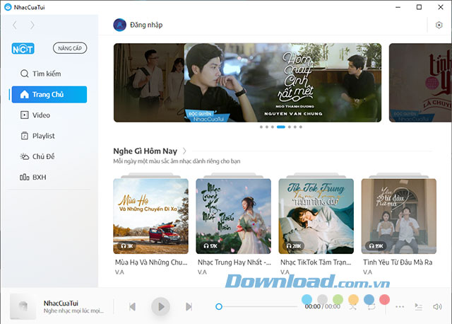Click the play button in player bar
Viewport: 452px width, 324px height.
[x=160, y=306]
